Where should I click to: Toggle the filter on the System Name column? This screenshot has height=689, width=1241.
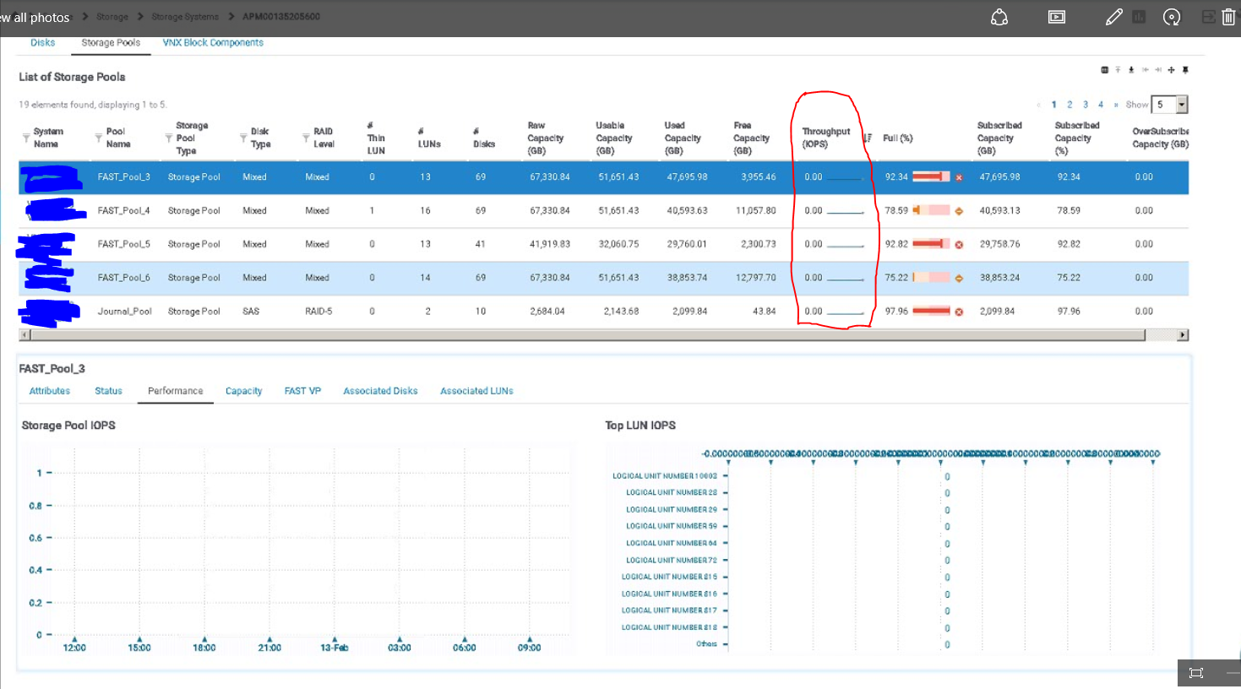click(x=28, y=138)
